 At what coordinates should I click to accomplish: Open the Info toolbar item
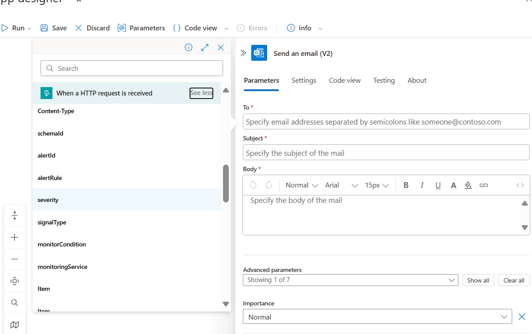point(299,28)
